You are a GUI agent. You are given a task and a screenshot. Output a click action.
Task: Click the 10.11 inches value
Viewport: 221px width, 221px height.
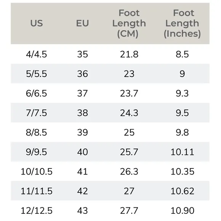(183, 152)
